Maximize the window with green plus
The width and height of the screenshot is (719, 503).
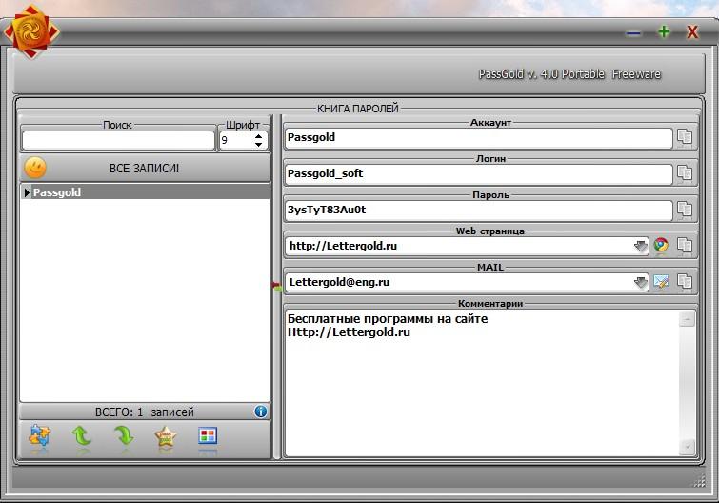(664, 31)
